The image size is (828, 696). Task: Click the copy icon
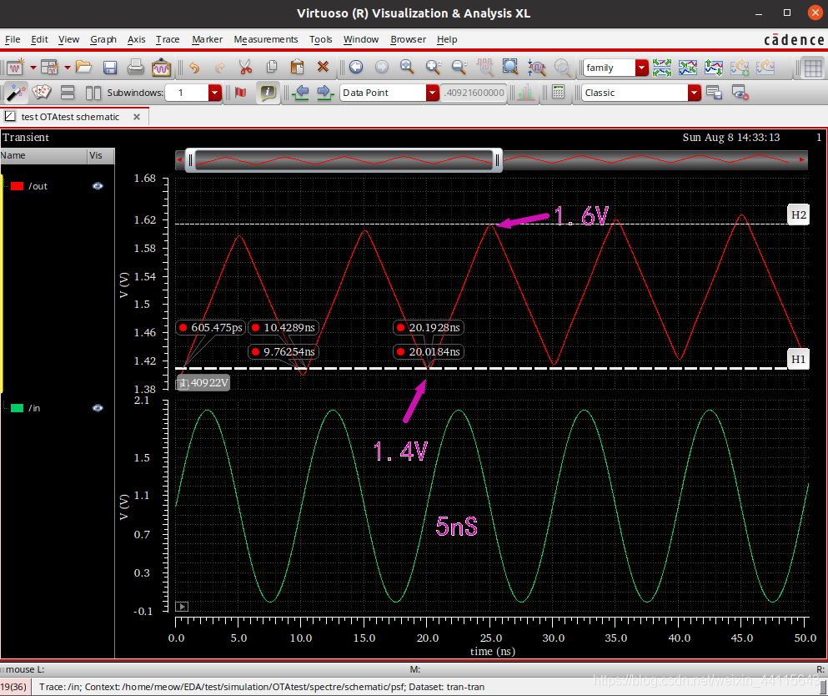click(272, 67)
